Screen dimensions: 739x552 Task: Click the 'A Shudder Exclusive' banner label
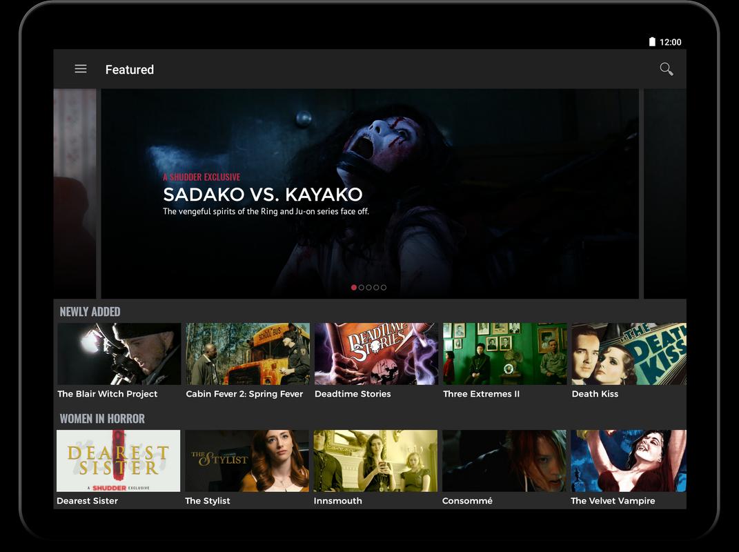coord(201,177)
